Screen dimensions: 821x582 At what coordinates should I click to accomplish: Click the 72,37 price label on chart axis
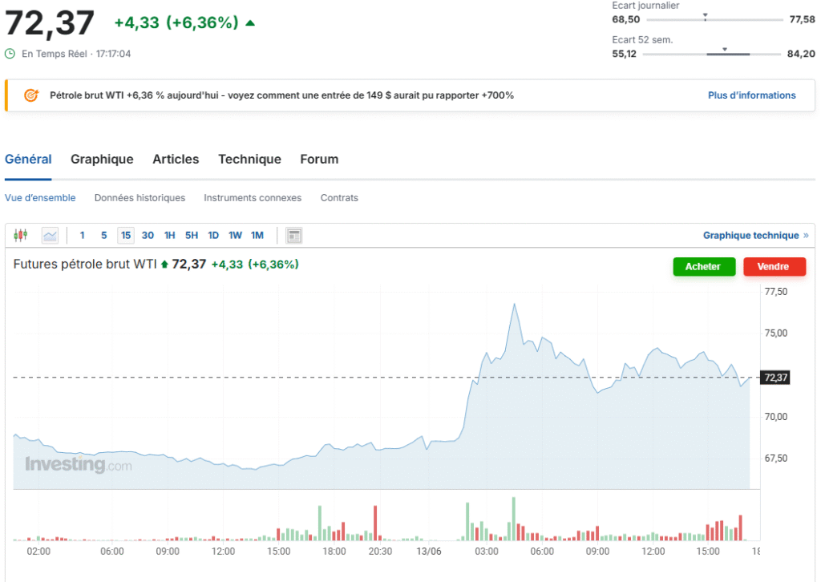tap(775, 378)
